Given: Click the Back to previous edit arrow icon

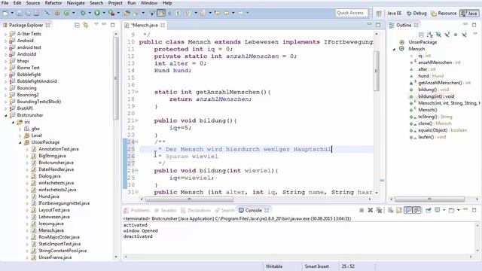Looking at the screenshot, I should (x=217, y=13).
